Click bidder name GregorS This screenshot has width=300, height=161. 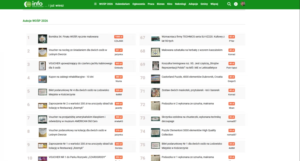tap(232, 81)
